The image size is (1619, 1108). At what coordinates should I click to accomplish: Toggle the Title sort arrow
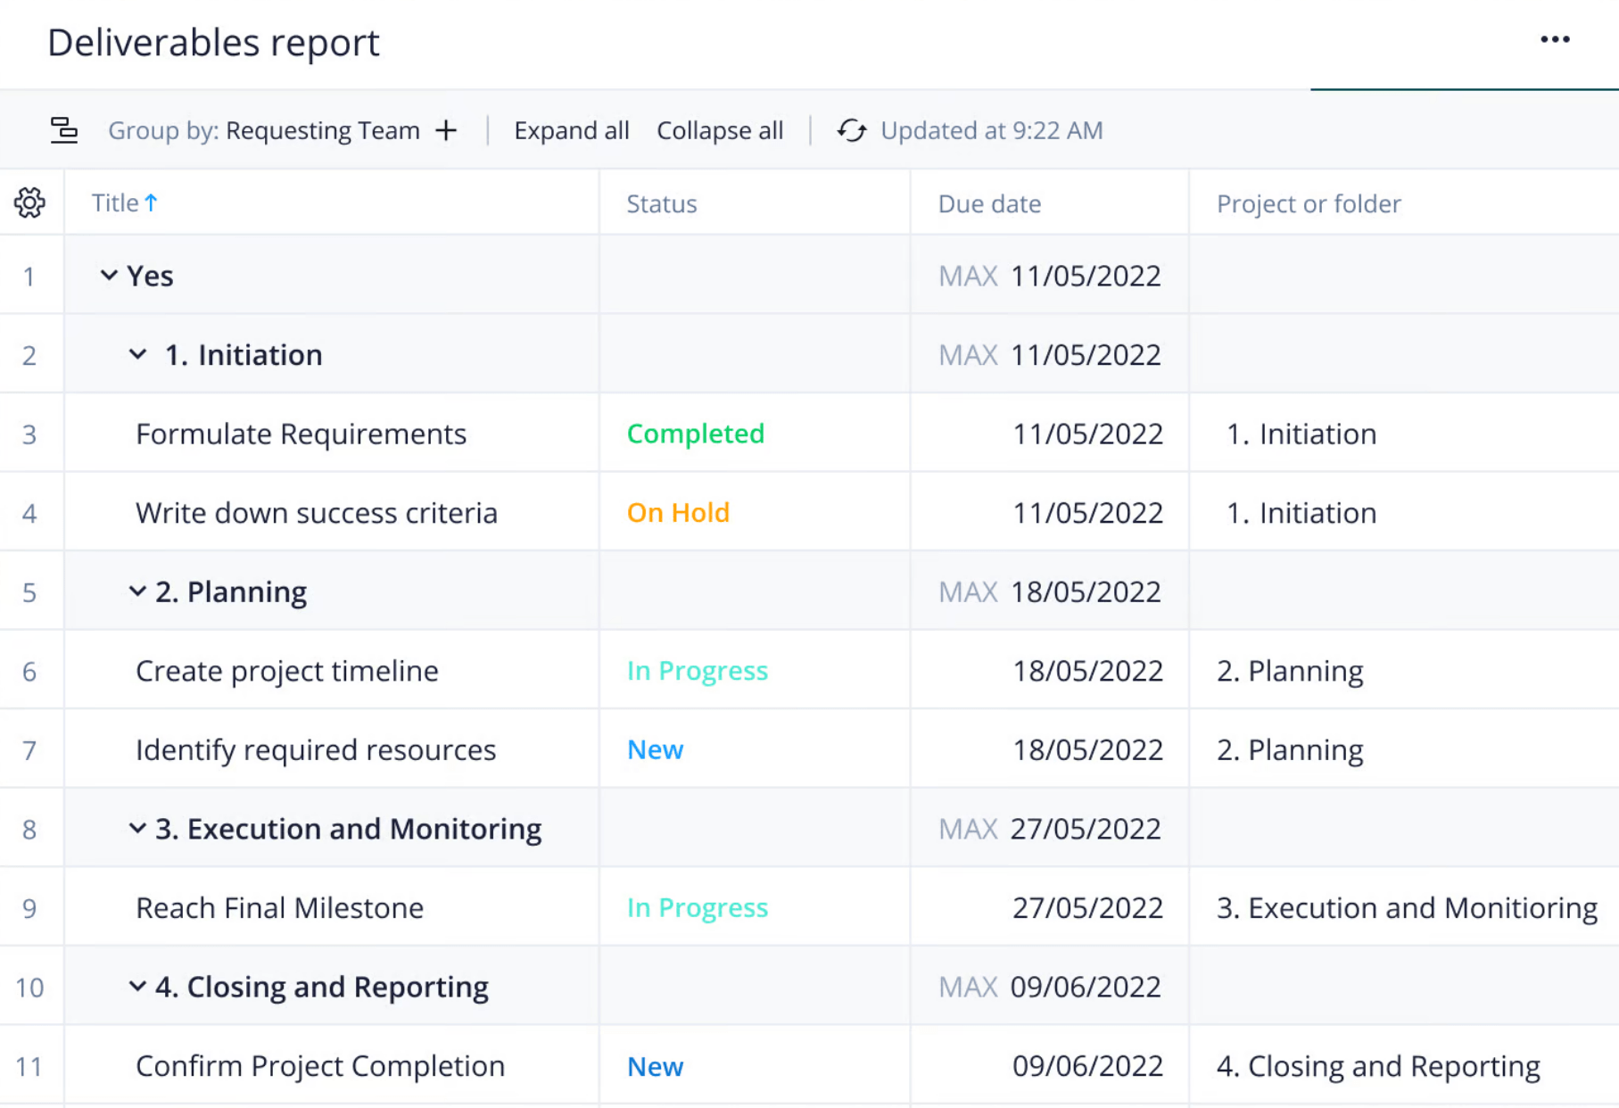click(151, 203)
